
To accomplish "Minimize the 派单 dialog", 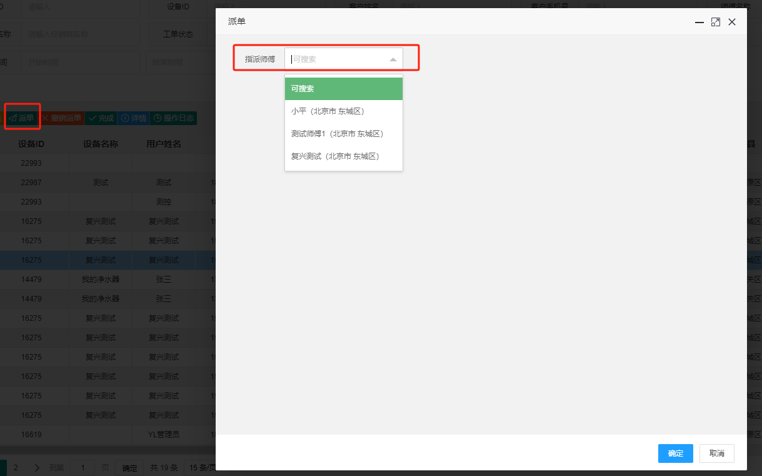I will coord(699,22).
